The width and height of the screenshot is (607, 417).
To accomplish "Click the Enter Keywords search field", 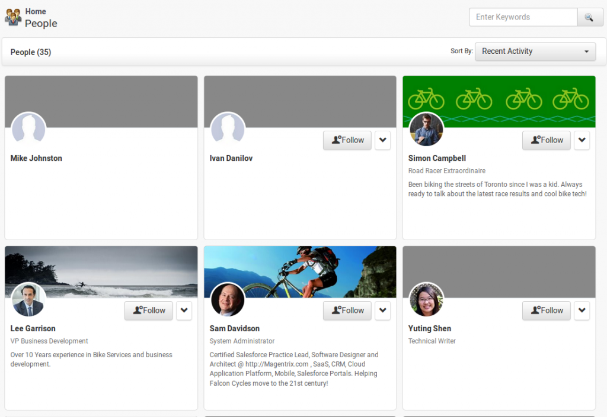I will pos(523,17).
